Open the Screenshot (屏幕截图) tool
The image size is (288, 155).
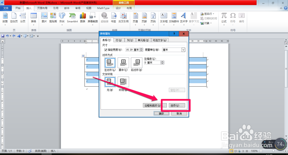[92, 18]
